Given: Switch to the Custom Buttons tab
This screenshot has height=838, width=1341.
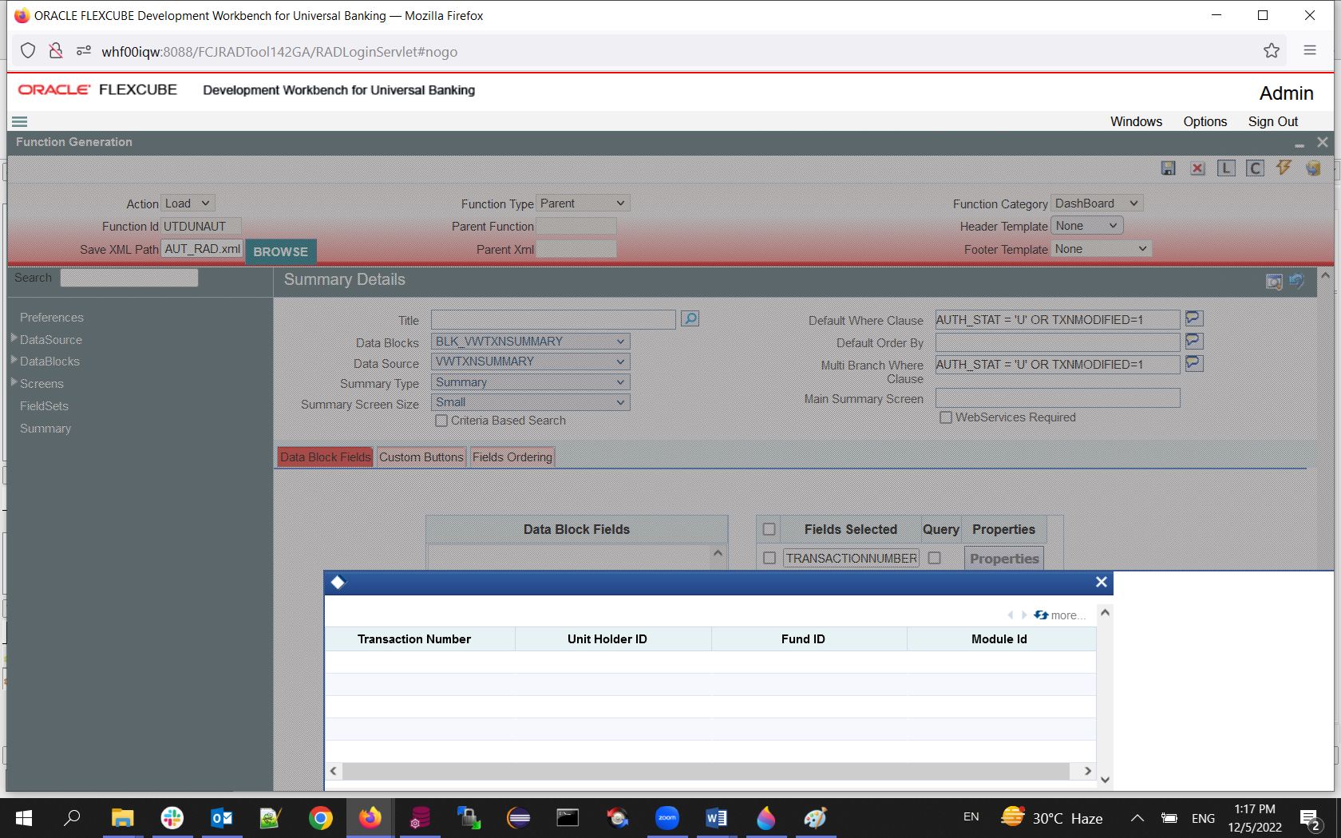Looking at the screenshot, I should (x=421, y=457).
